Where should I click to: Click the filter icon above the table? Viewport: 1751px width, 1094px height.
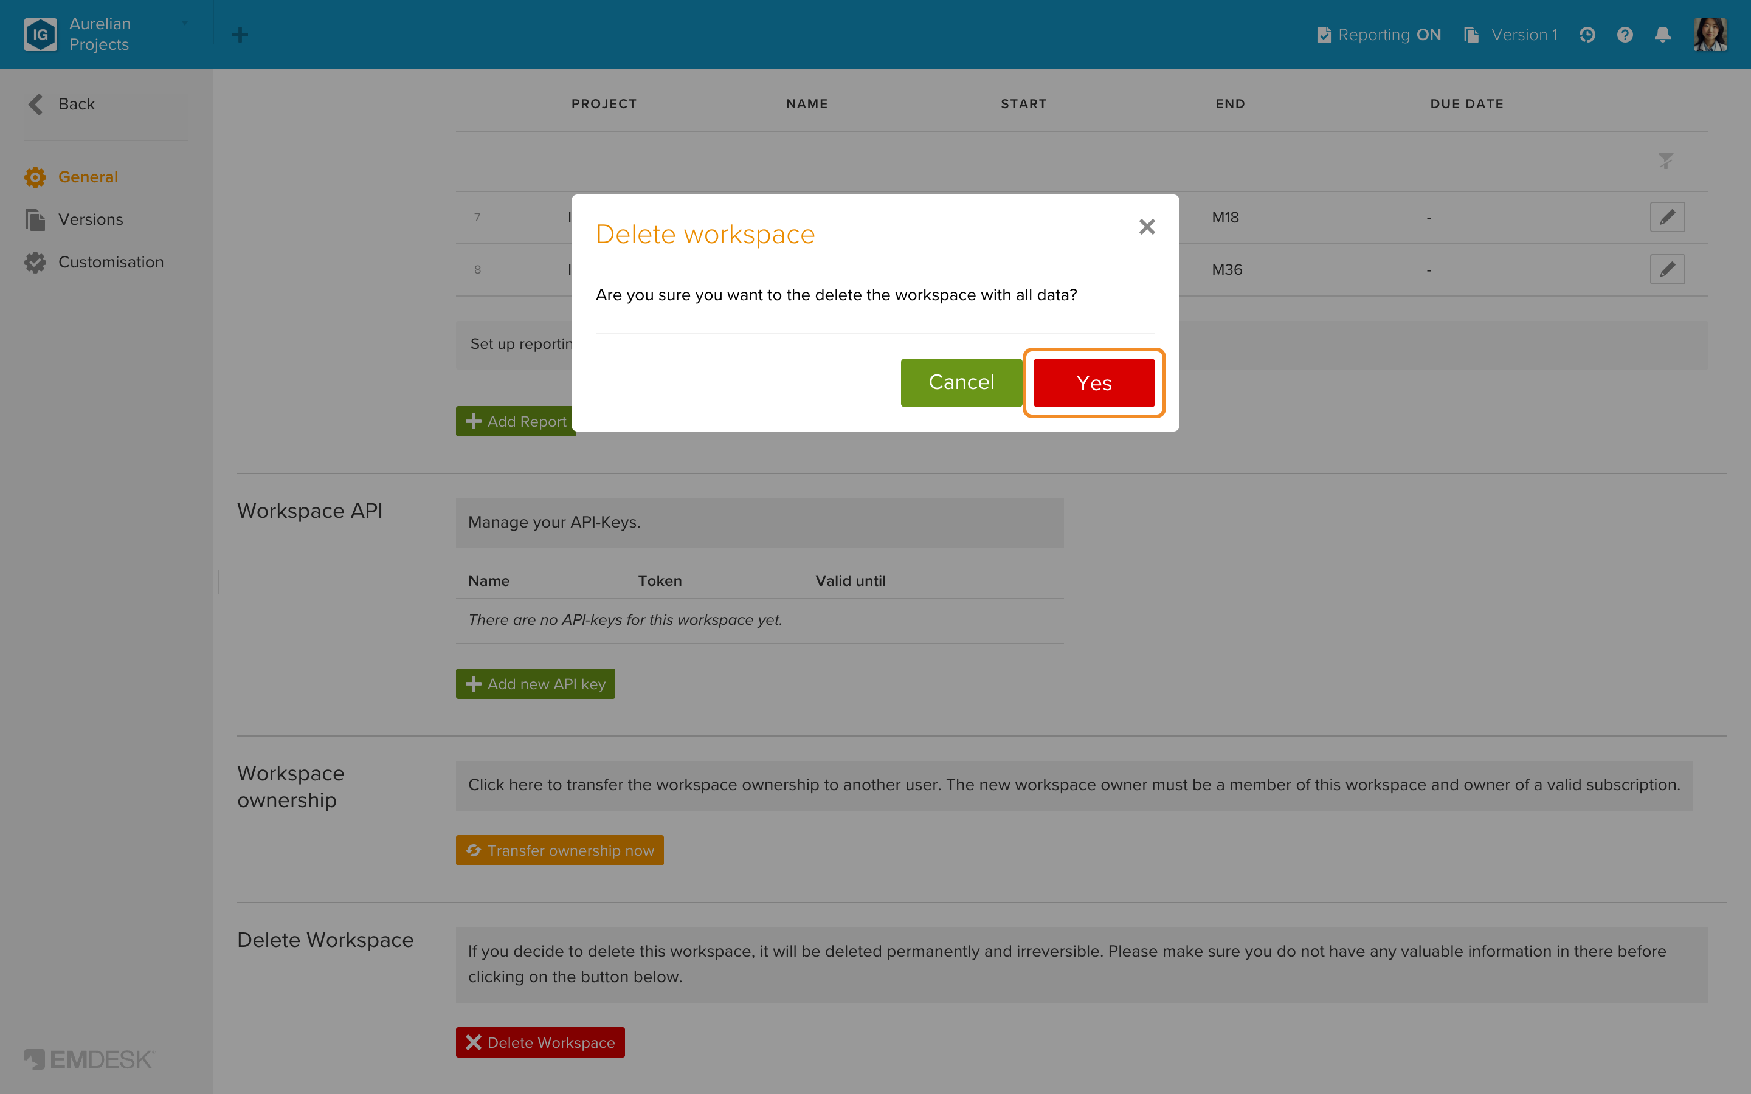1666,160
